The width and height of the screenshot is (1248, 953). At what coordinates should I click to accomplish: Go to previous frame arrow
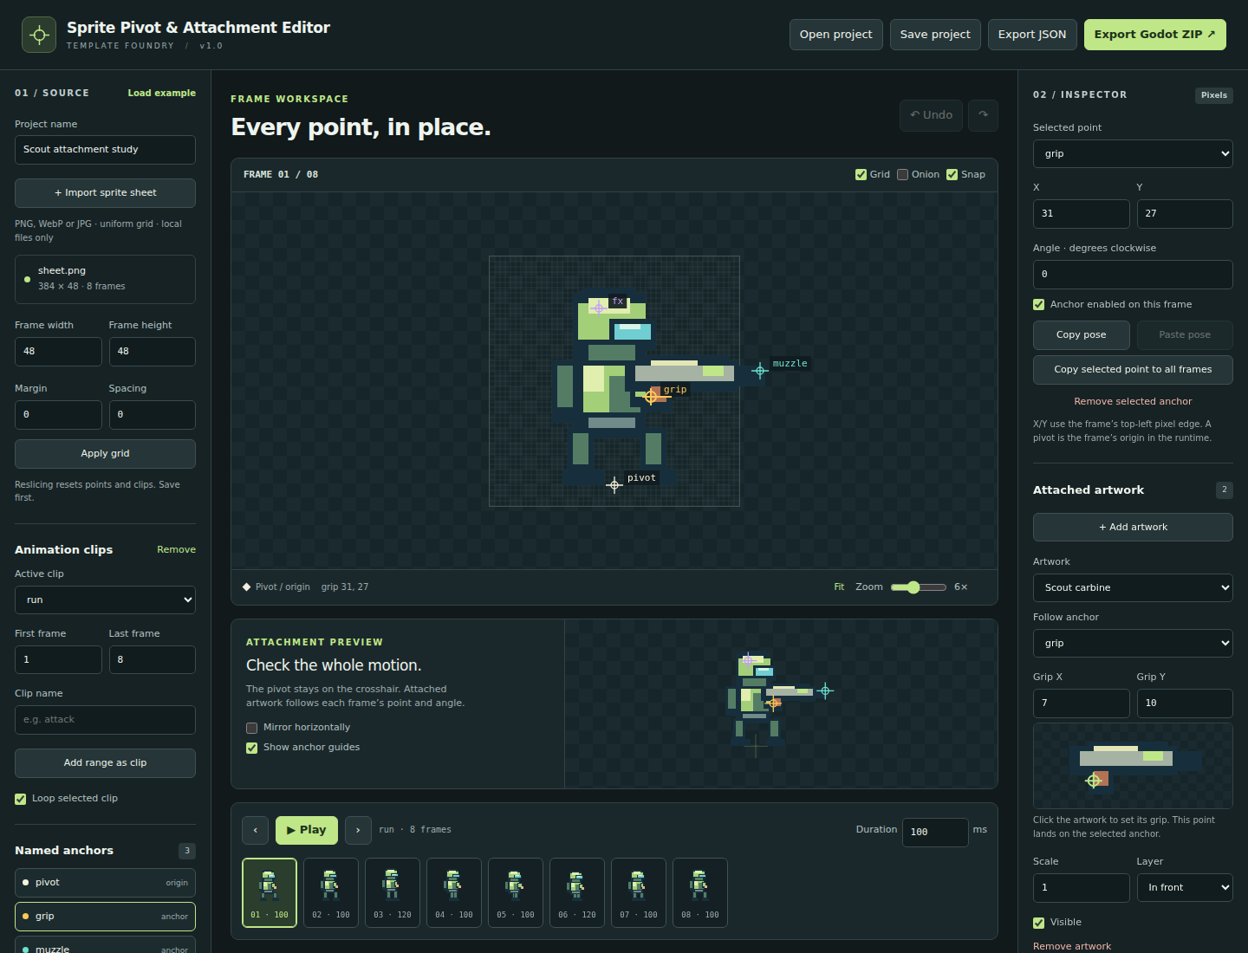click(255, 830)
